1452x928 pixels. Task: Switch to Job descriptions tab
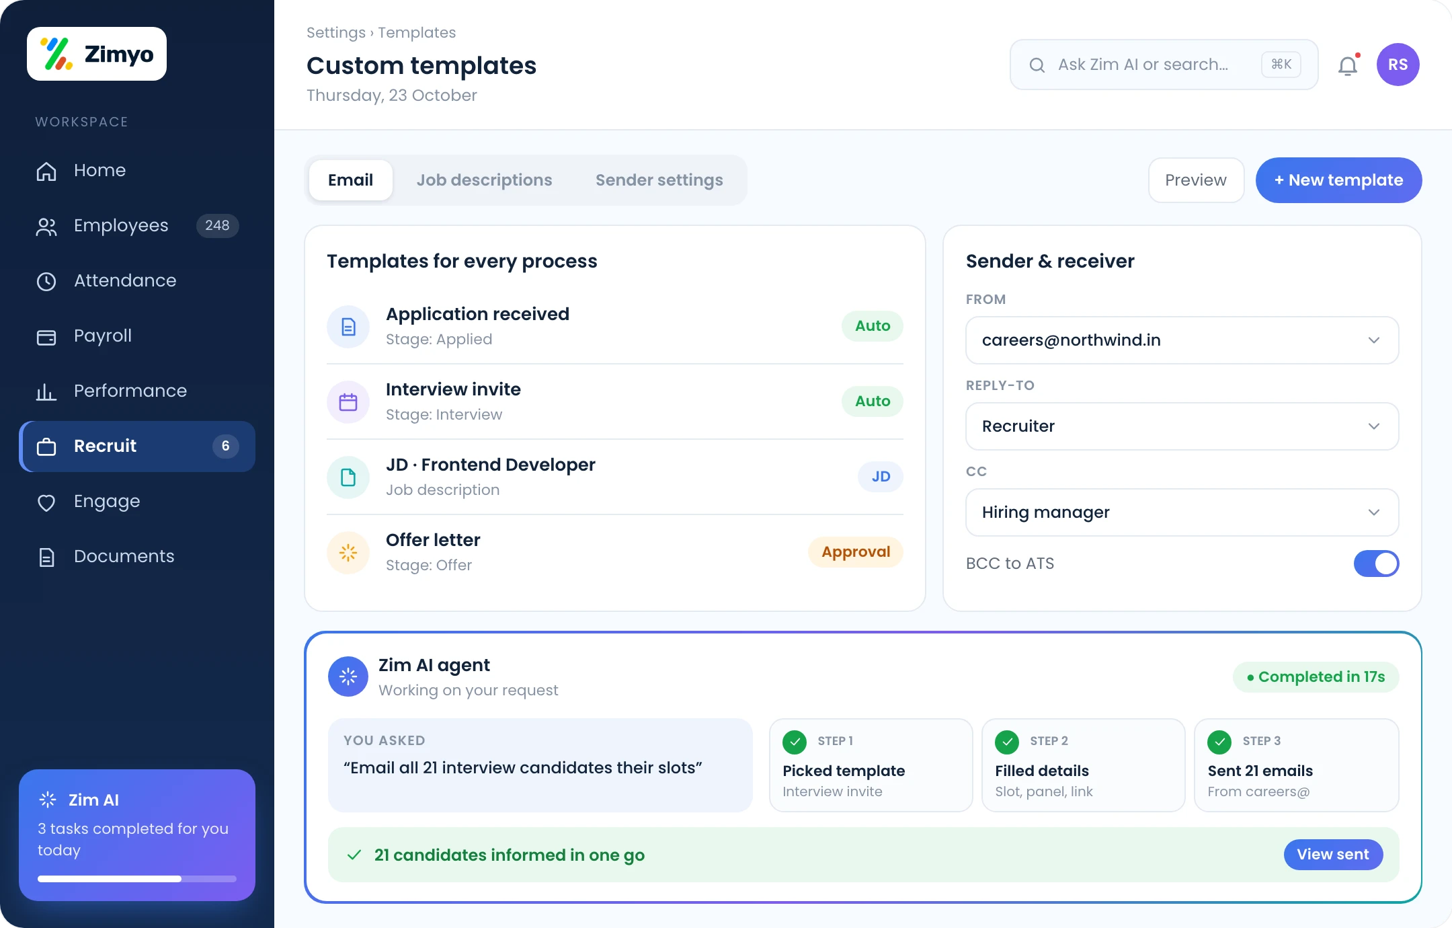click(484, 180)
